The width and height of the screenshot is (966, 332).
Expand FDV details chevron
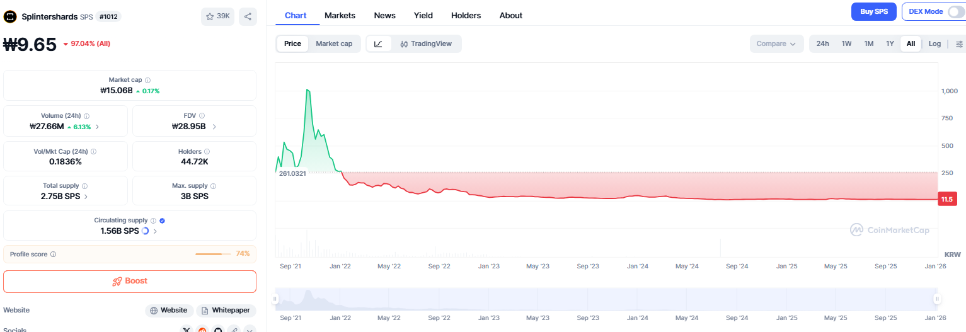tap(214, 127)
